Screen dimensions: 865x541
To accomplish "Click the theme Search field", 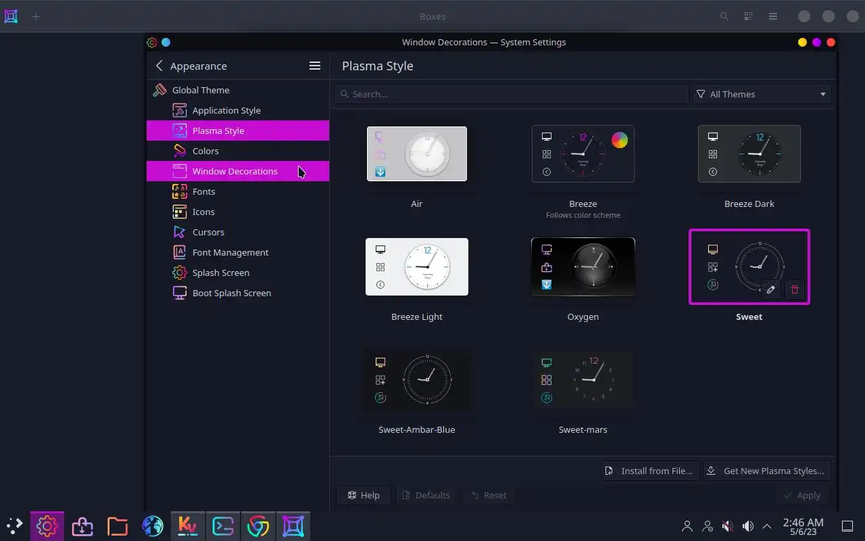I will tap(512, 94).
